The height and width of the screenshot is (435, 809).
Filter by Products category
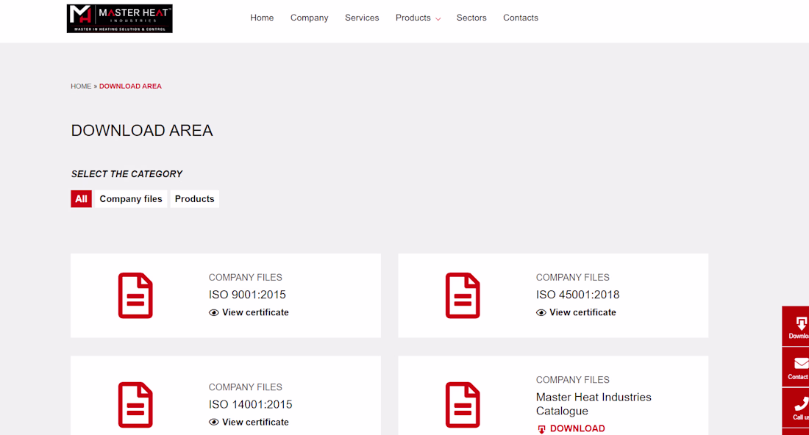194,199
